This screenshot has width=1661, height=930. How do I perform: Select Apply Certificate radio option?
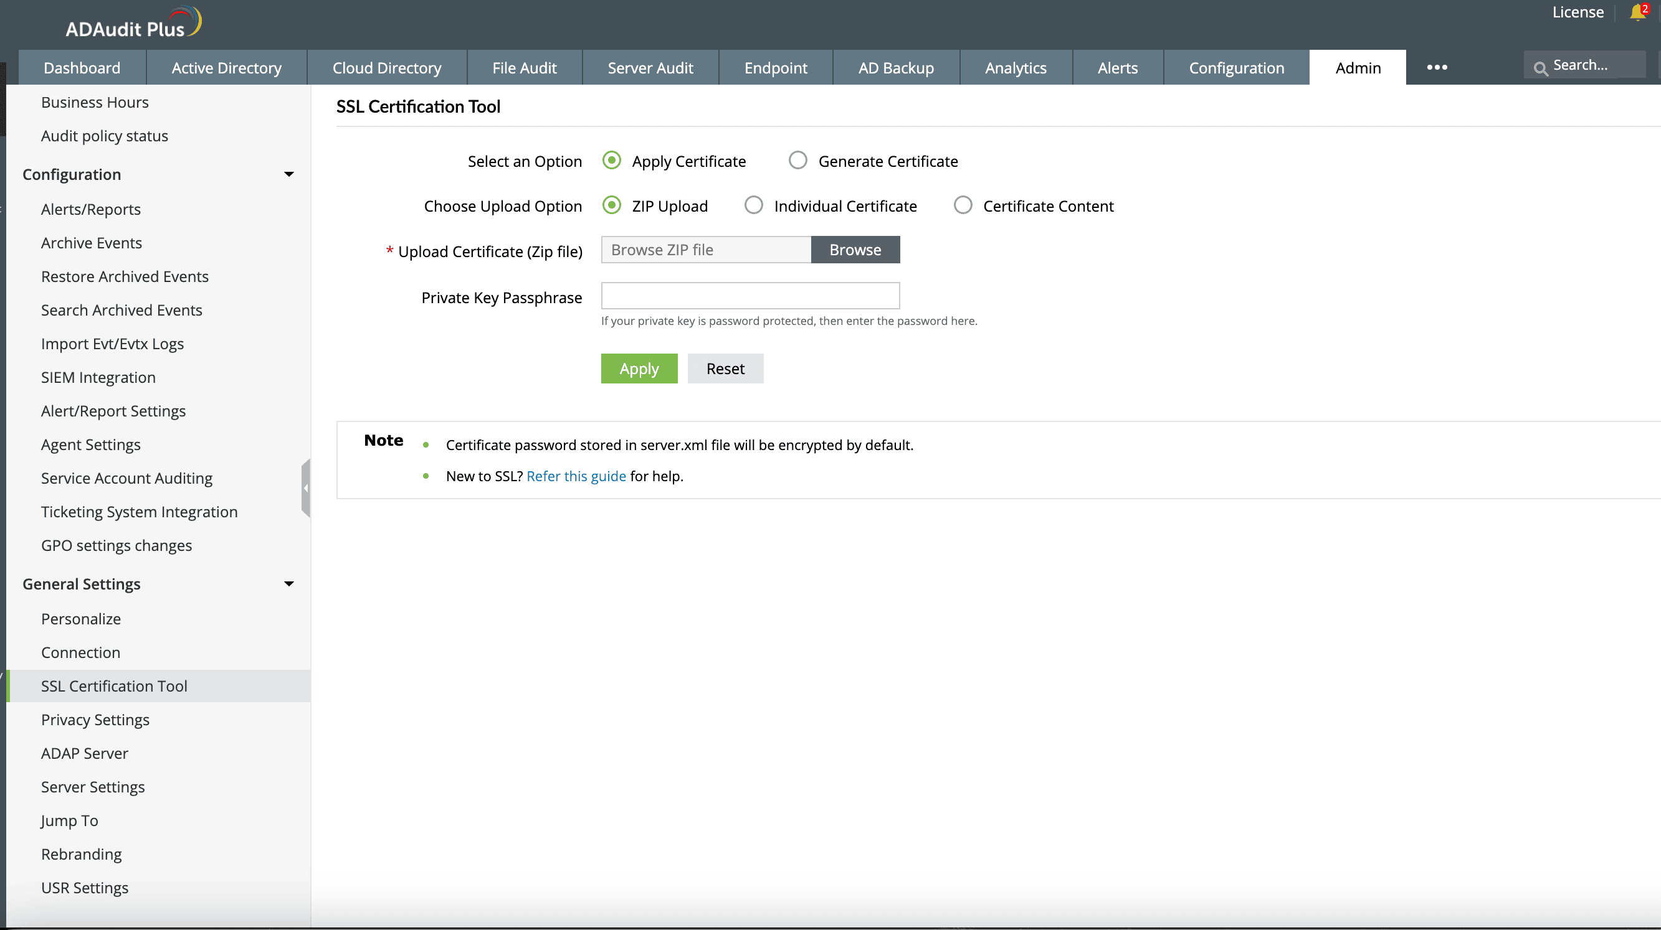click(611, 160)
